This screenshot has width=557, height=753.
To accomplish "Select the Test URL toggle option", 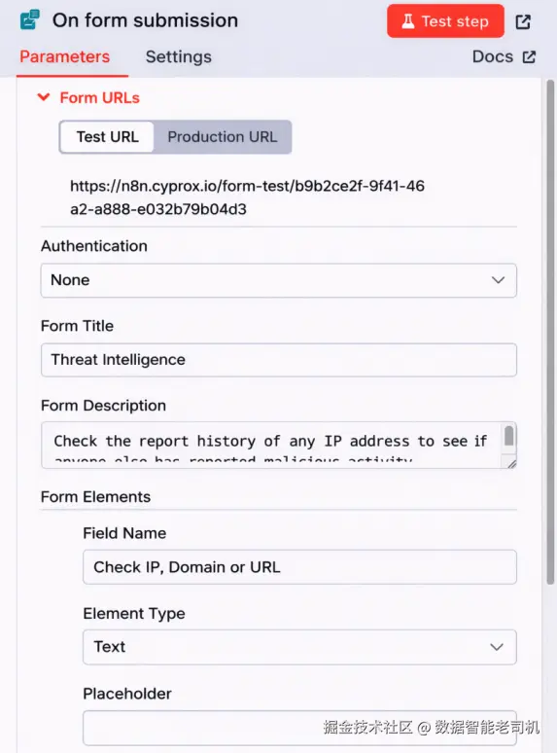I will pos(108,137).
